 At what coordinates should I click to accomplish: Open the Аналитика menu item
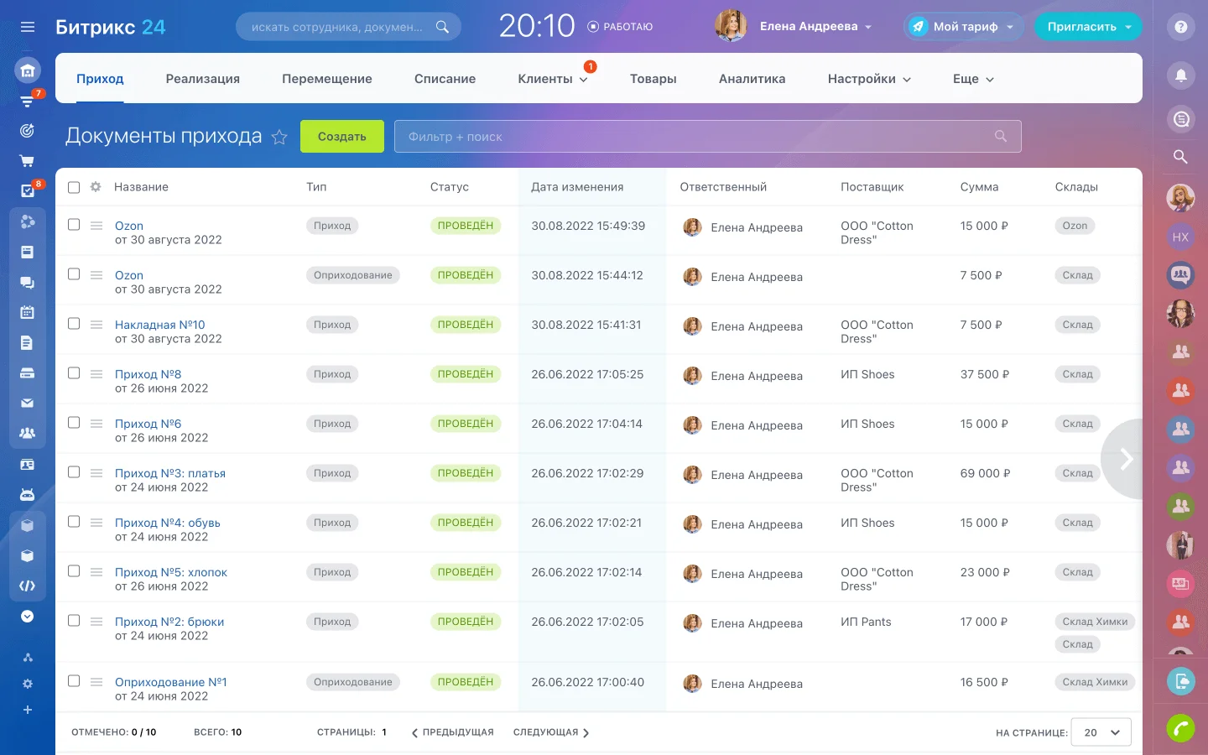coord(752,78)
